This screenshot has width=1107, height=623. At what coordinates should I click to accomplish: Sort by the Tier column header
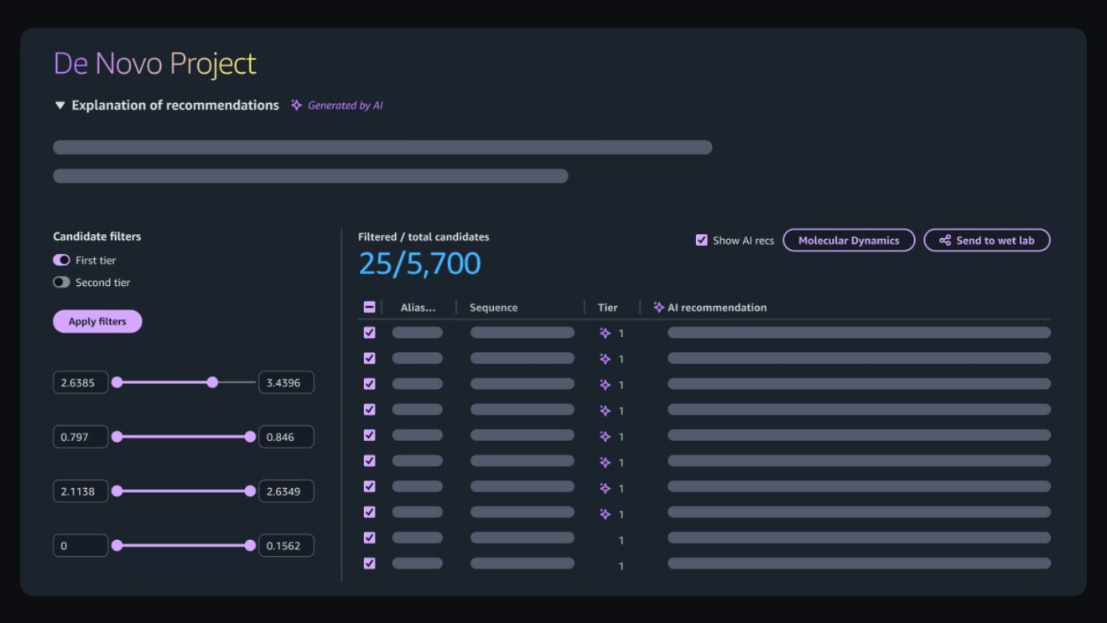coord(607,308)
